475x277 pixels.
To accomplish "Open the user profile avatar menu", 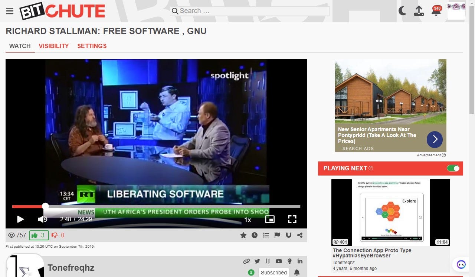I will (x=456, y=11).
